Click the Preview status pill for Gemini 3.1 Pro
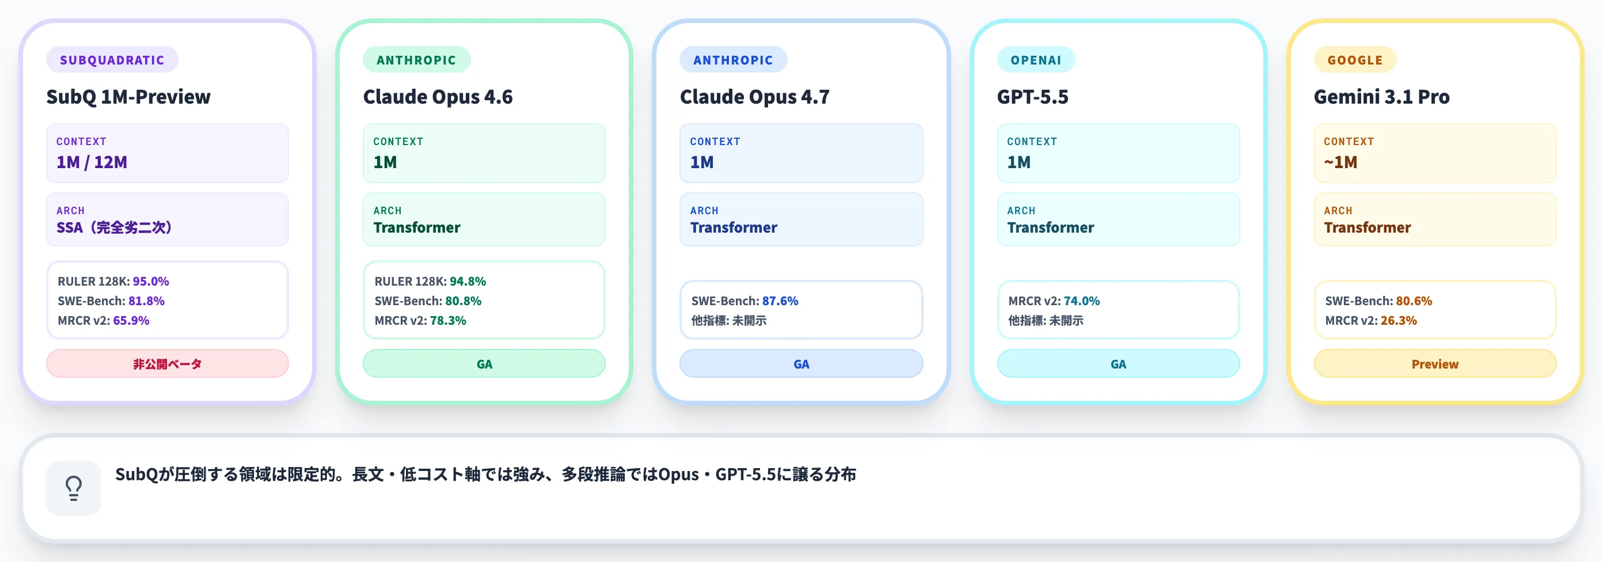The width and height of the screenshot is (1603, 562). [x=1435, y=364]
